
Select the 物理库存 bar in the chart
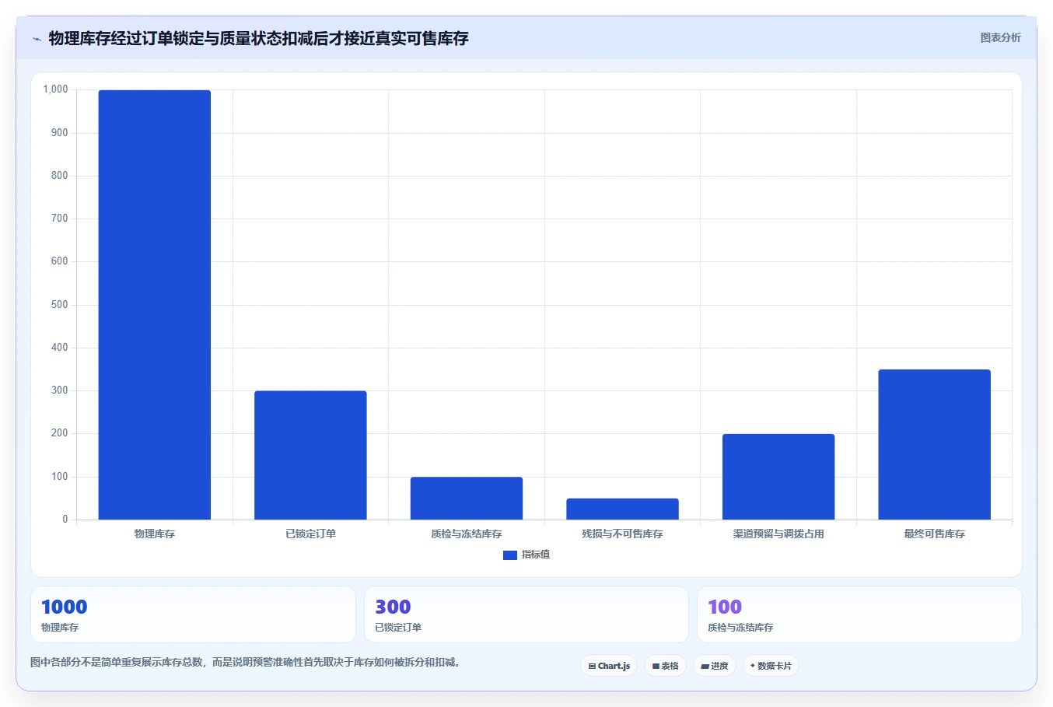[155, 305]
